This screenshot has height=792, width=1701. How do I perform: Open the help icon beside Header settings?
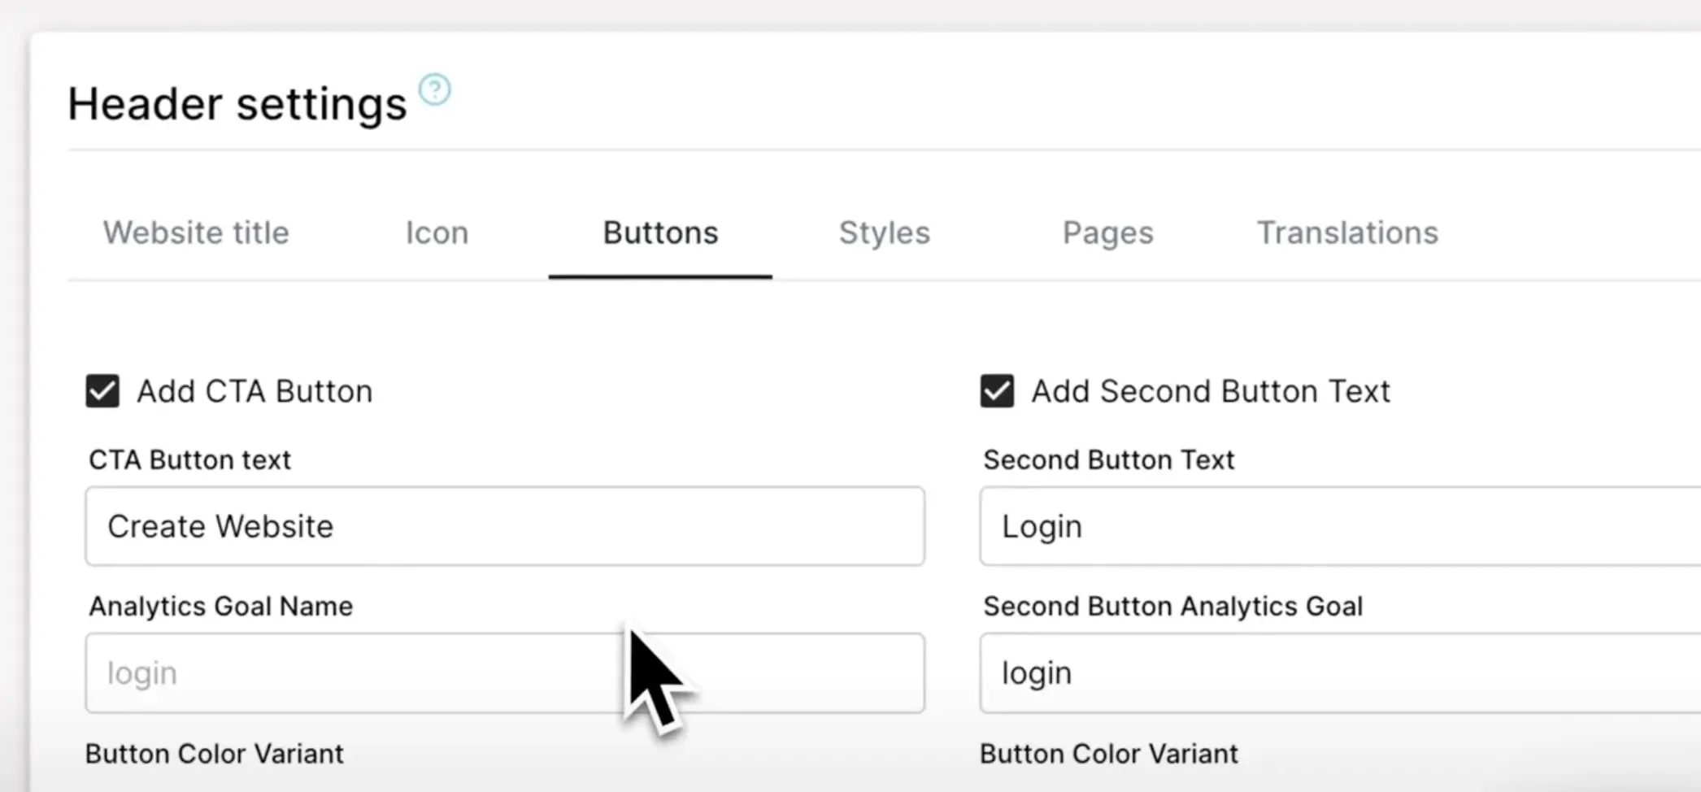(434, 89)
